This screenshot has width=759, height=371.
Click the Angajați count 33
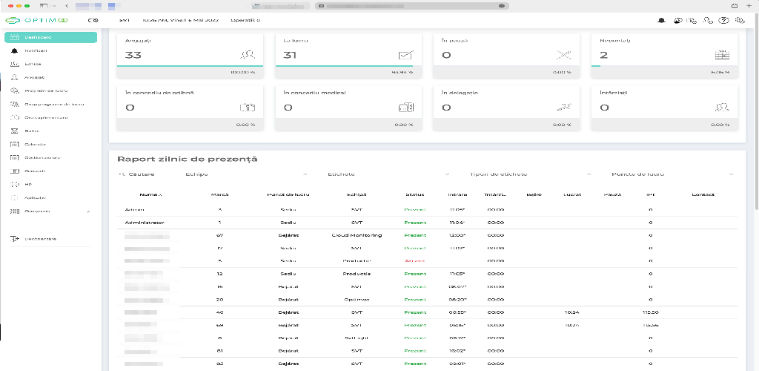coord(133,55)
